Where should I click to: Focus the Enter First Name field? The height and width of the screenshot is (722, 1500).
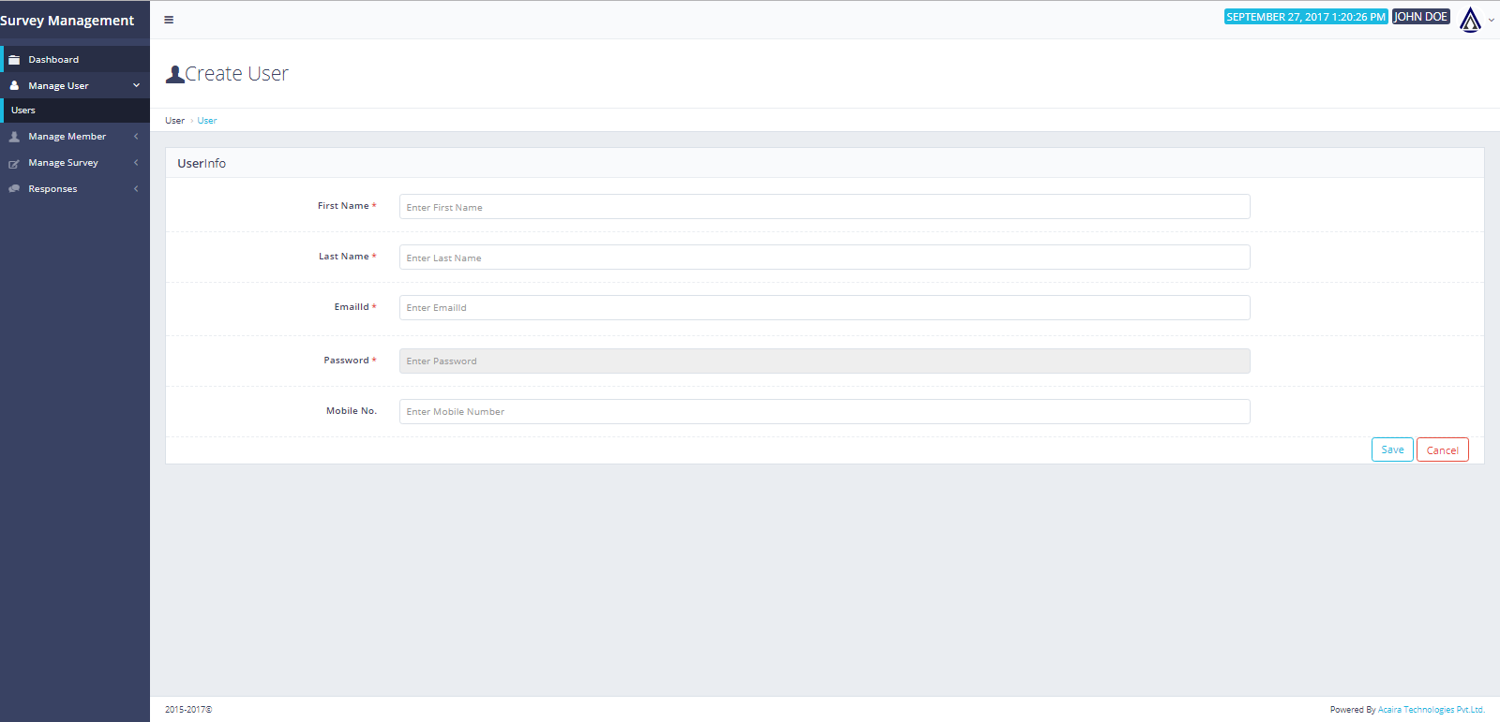824,207
